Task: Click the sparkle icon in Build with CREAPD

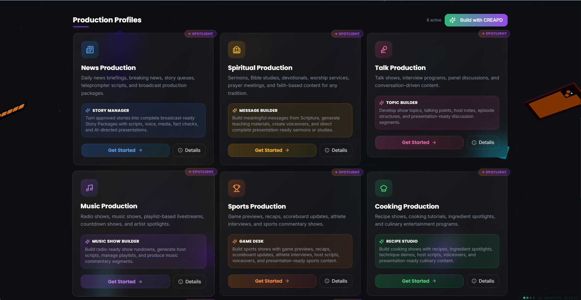Action: (x=453, y=20)
